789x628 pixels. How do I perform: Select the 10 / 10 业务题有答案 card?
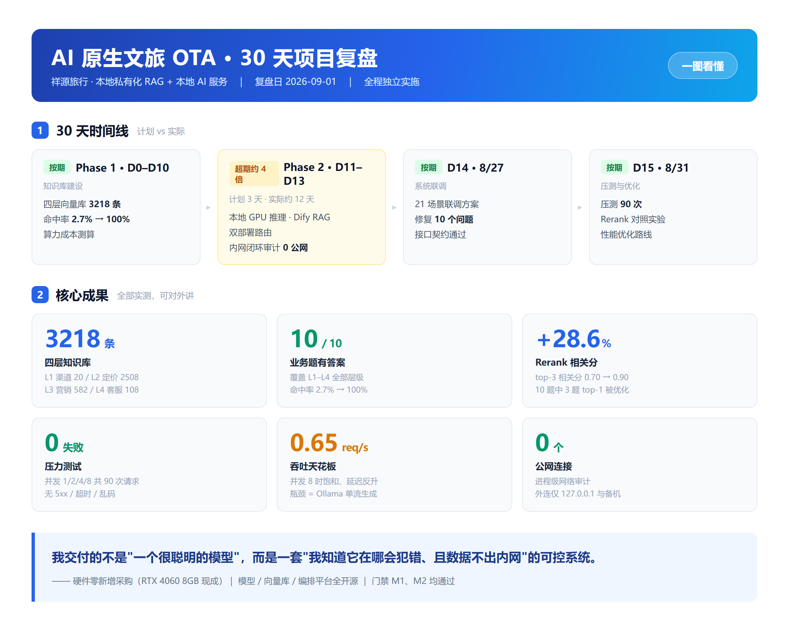coord(394,360)
